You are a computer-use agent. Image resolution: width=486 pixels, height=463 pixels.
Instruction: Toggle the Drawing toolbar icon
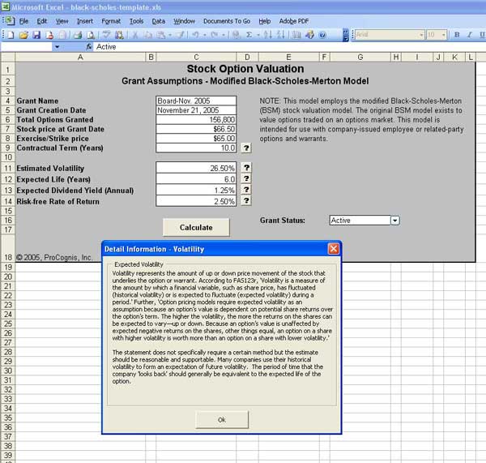[309, 35]
